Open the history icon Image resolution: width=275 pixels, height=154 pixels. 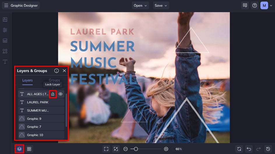pyautogui.click(x=268, y=149)
